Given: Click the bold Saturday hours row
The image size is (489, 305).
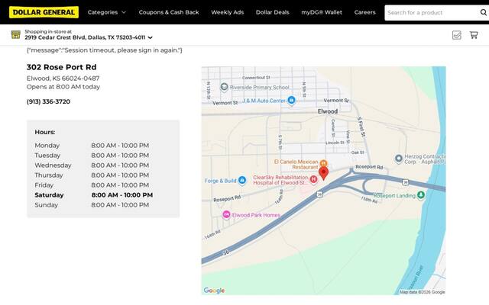Looking at the screenshot, I should pos(93,195).
